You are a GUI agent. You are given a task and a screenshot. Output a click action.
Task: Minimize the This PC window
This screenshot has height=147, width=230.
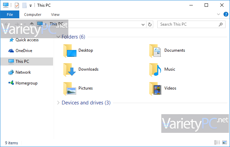point(191,5)
